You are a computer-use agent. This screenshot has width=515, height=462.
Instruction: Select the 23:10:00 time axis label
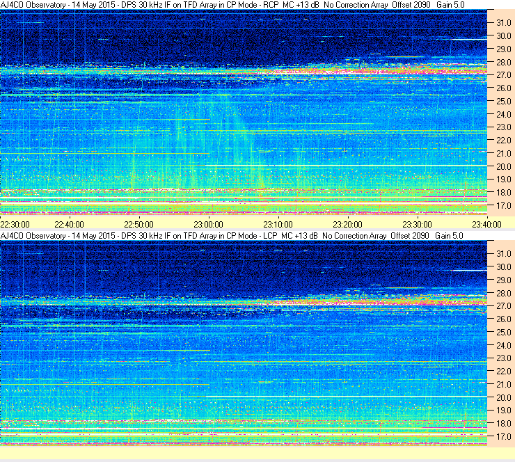click(278, 224)
